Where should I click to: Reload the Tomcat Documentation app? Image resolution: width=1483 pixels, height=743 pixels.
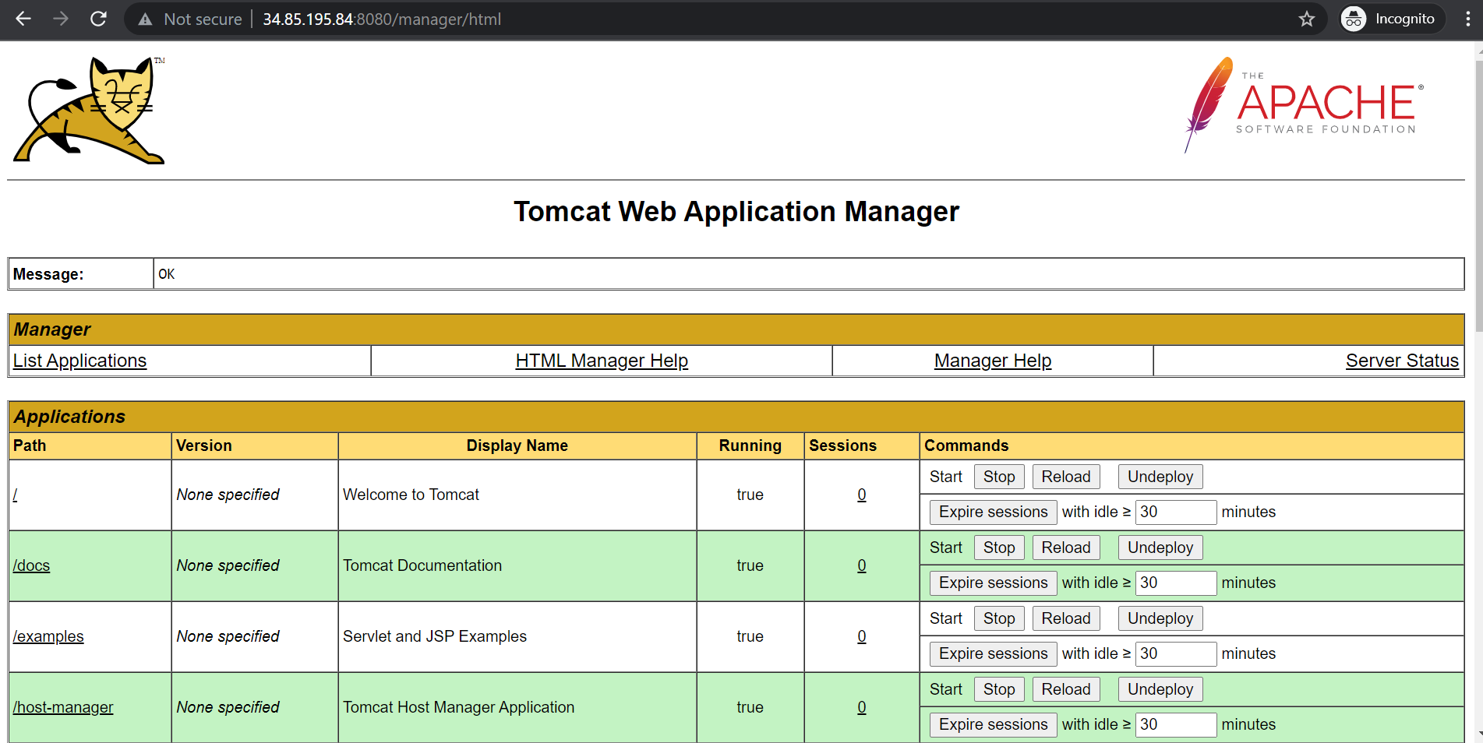1065,548
